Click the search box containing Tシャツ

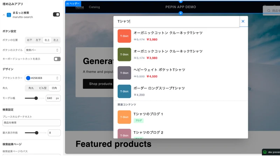click(x=176, y=21)
